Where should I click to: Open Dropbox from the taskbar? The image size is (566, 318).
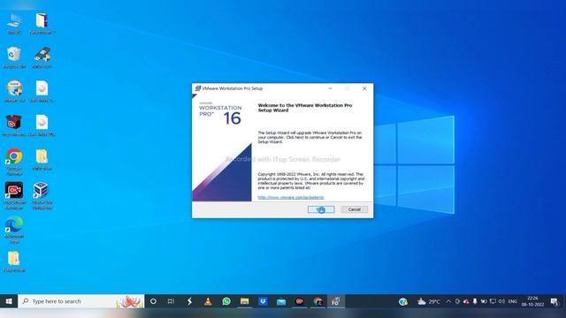[x=263, y=301]
